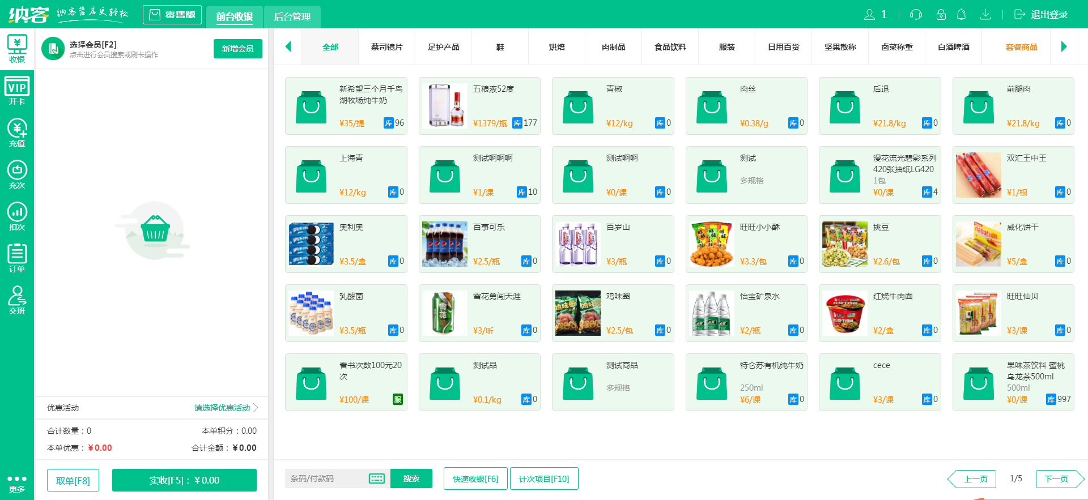Image resolution: width=1088 pixels, height=500 pixels.
Task: Click the 快速收银[F6] button
Action: point(475,478)
